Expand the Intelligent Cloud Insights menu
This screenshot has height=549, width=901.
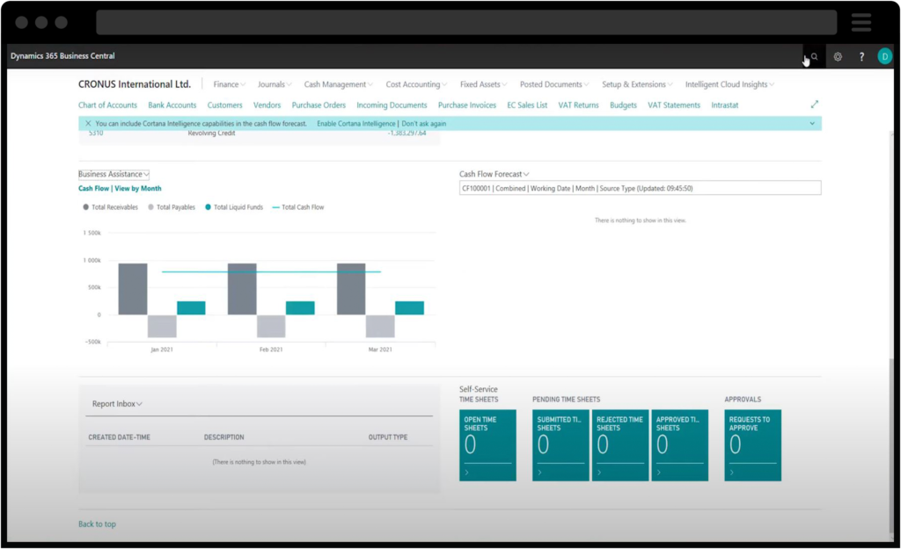[729, 84]
